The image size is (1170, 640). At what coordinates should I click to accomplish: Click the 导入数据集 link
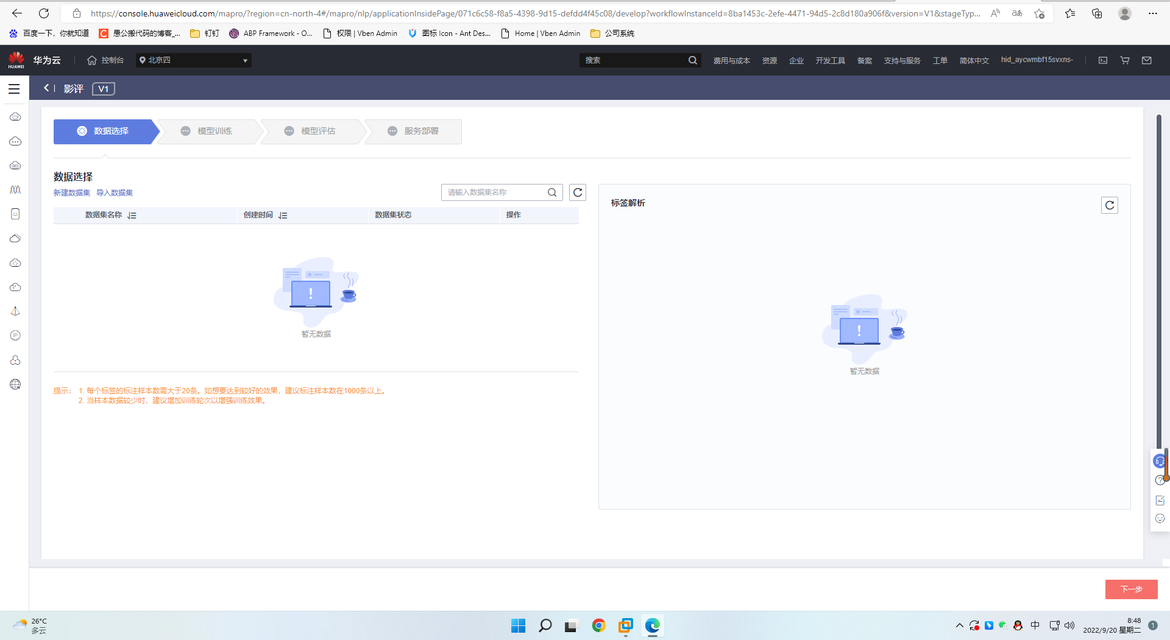click(x=115, y=192)
